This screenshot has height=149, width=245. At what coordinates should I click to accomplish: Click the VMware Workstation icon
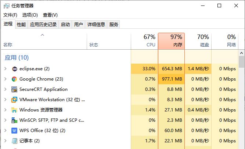pyautogui.click(x=14, y=100)
